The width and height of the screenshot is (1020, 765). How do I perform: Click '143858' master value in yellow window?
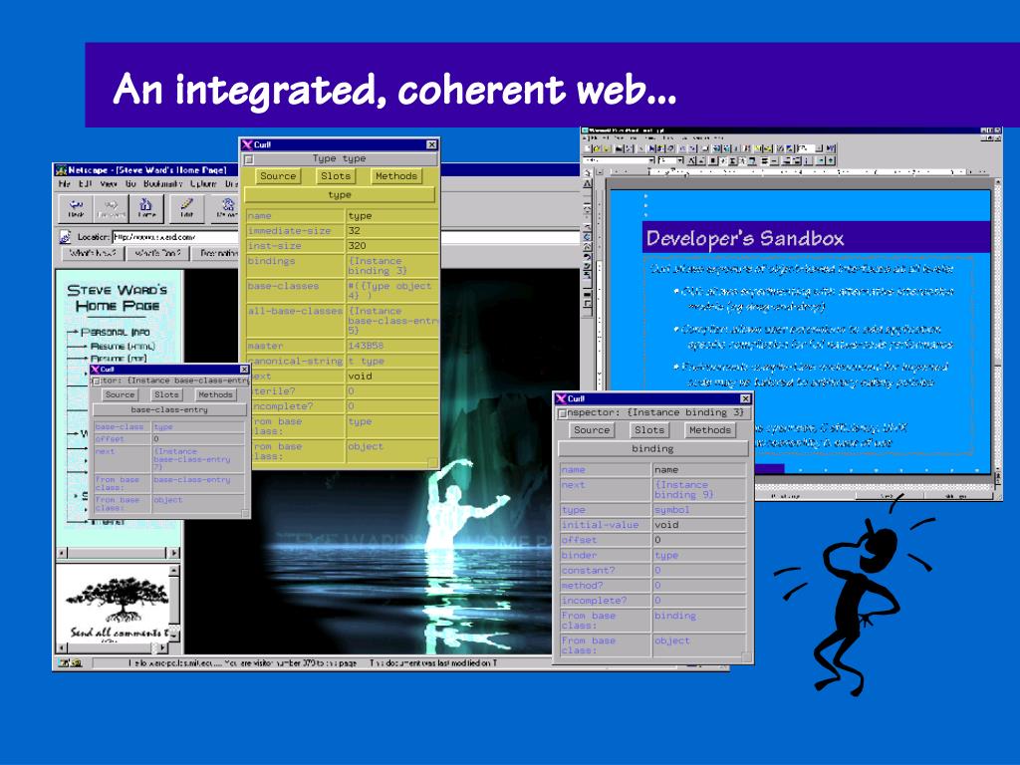tap(366, 346)
